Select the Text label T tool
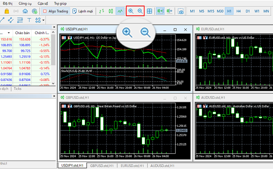 point(29,20)
